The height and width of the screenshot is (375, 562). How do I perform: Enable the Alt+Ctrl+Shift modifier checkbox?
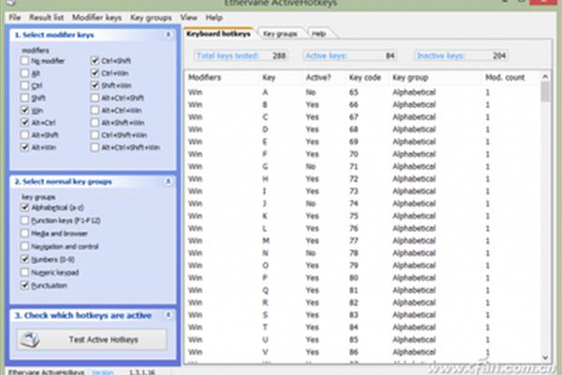95,97
